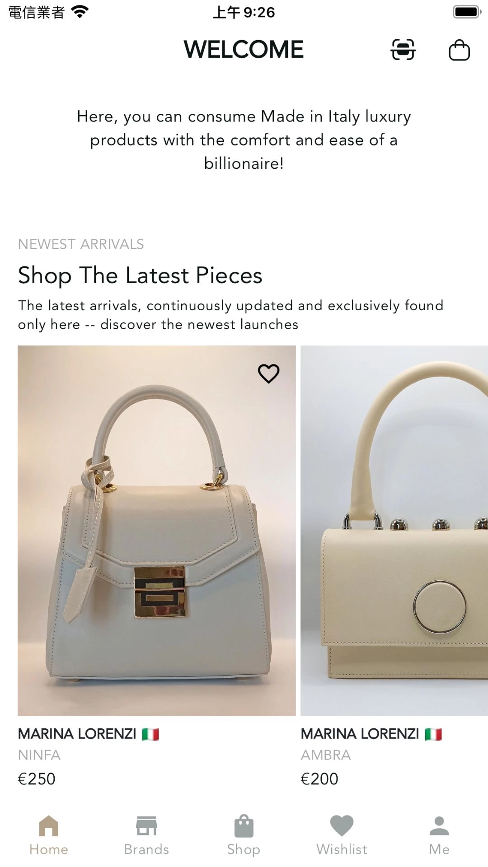The image size is (488, 867).
Task: Open the NINFA handbag product image
Action: [x=157, y=531]
